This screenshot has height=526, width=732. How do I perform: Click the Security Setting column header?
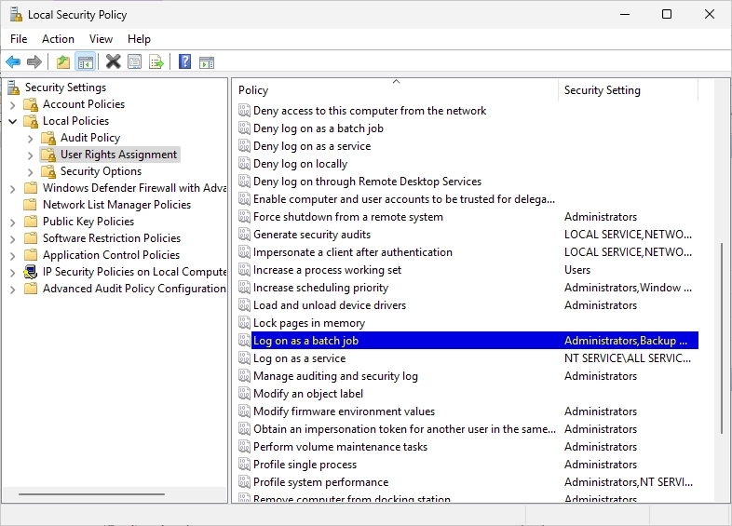[628, 90]
